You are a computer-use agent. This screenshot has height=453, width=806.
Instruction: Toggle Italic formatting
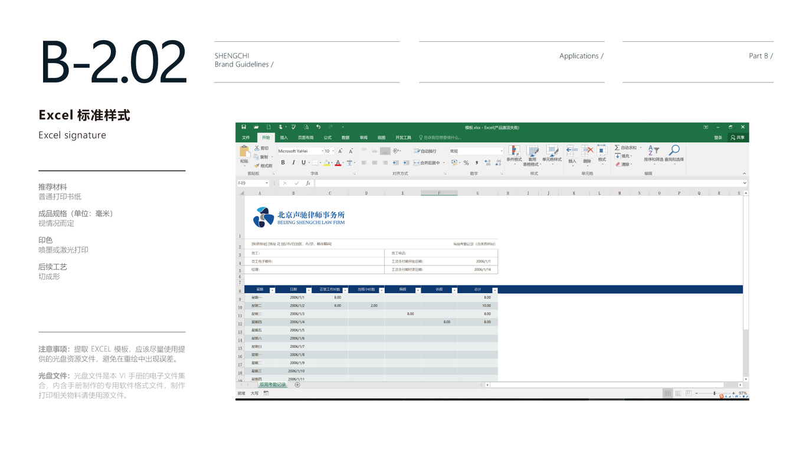coord(293,163)
